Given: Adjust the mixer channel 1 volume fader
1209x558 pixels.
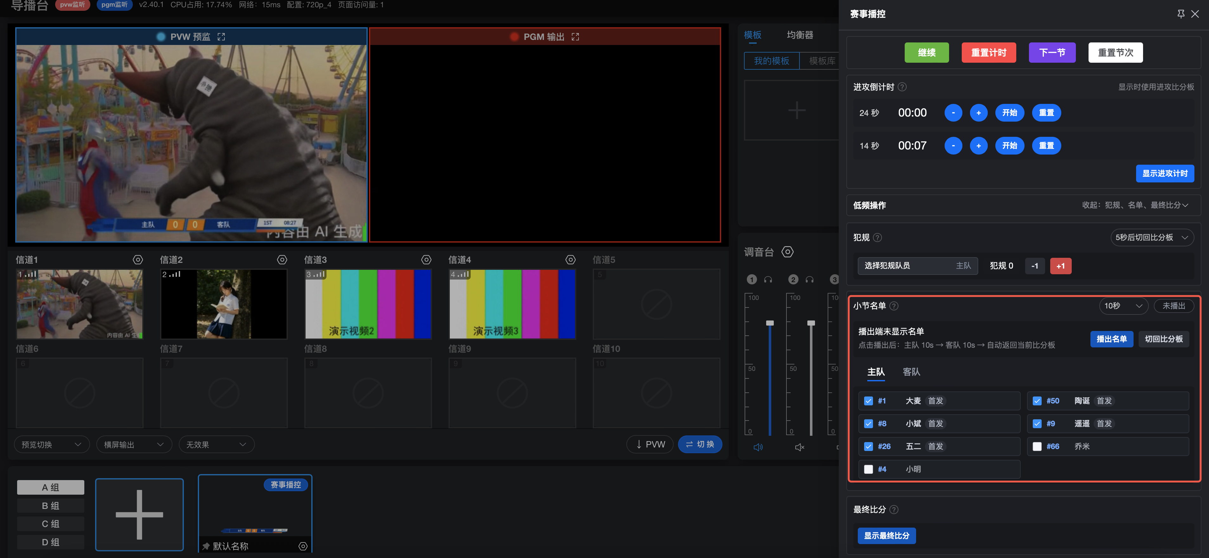Looking at the screenshot, I should 770,323.
